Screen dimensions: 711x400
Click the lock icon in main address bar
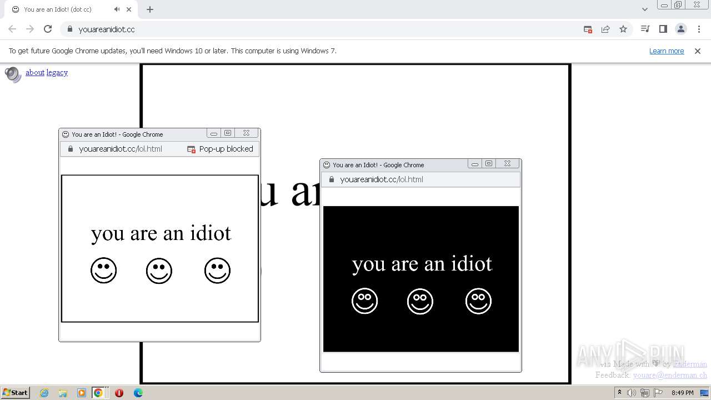point(70,29)
